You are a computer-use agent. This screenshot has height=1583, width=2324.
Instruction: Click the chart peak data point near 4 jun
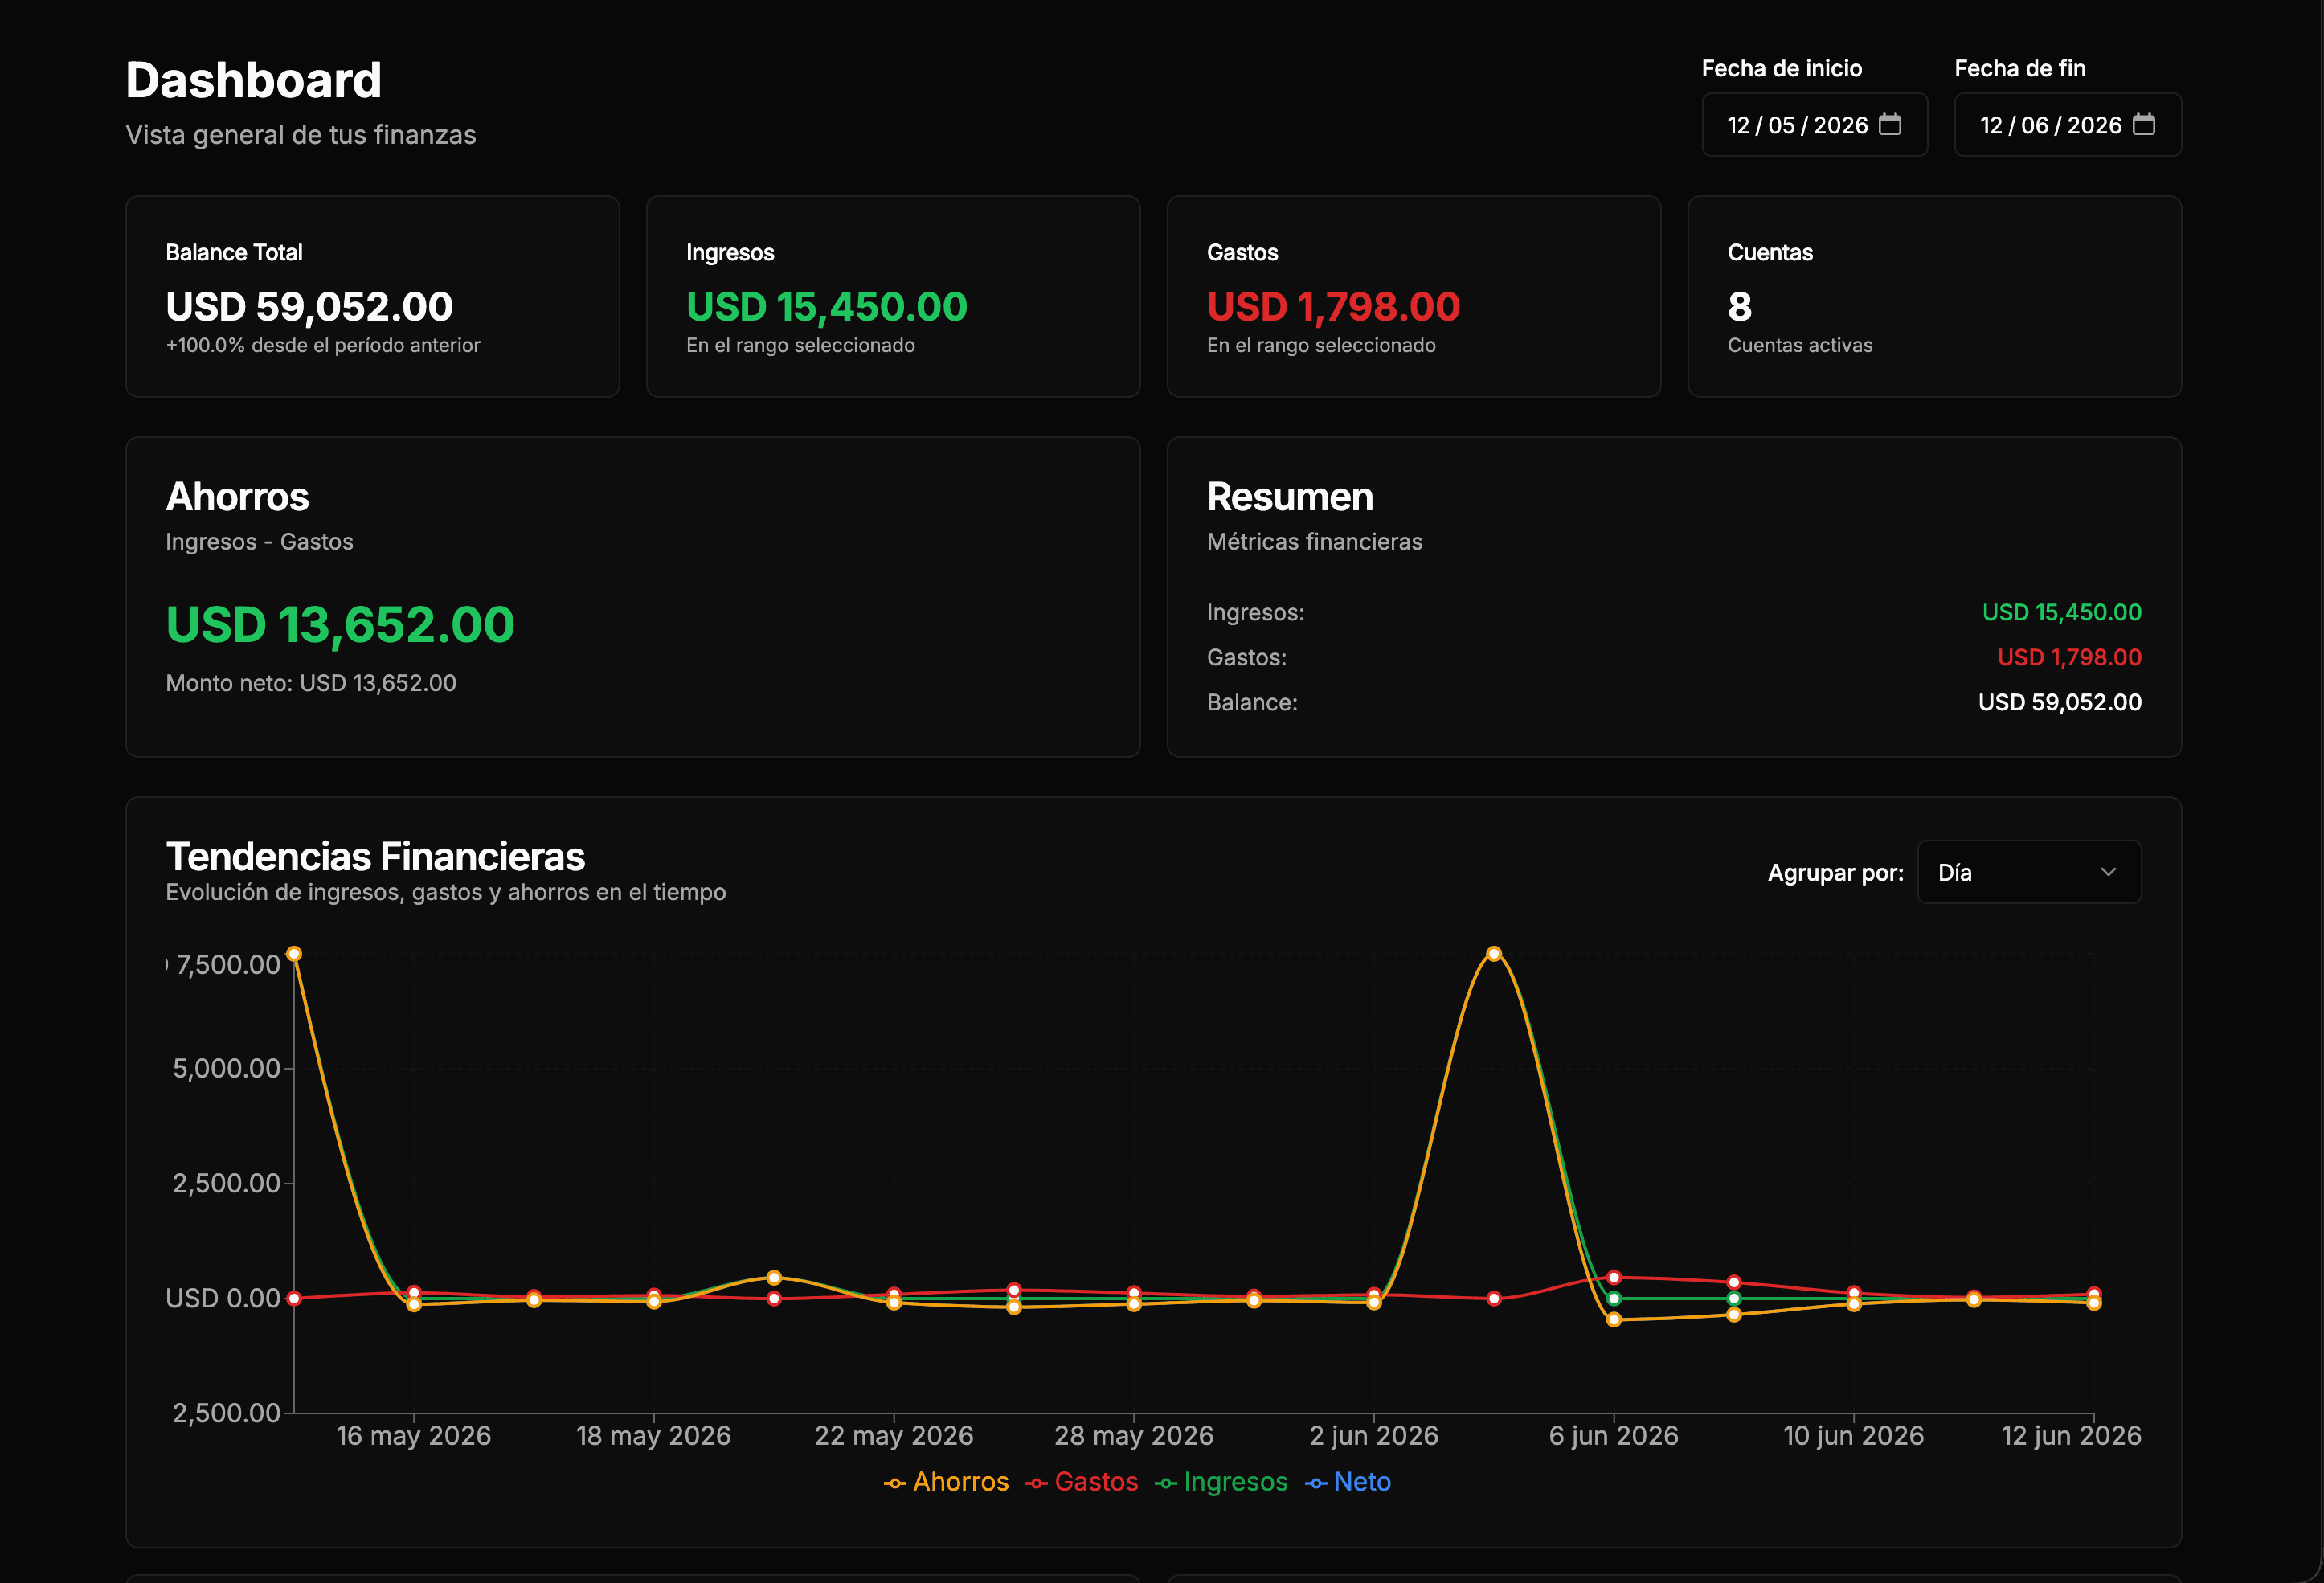click(1493, 954)
